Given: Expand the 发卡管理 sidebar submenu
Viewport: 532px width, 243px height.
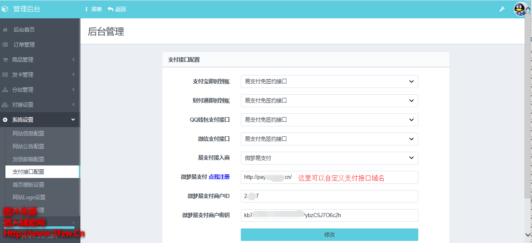Looking at the screenshot, I should click(40, 75).
